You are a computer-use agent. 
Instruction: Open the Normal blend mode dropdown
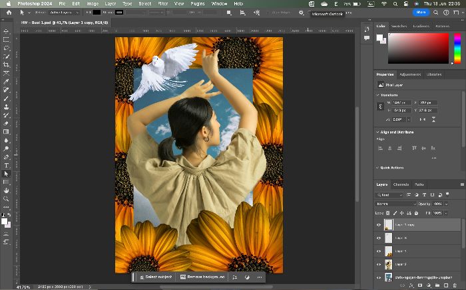pos(395,204)
